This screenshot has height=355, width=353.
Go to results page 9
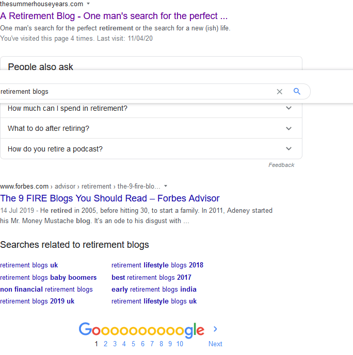coord(170,344)
